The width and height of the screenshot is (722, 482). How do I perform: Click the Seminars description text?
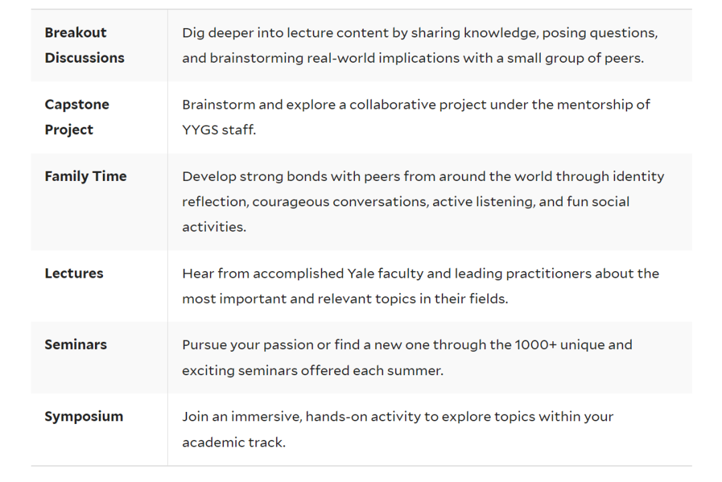tap(407, 357)
